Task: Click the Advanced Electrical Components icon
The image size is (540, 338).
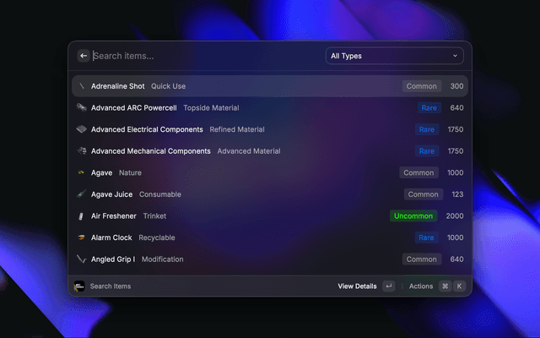Action: pos(82,129)
